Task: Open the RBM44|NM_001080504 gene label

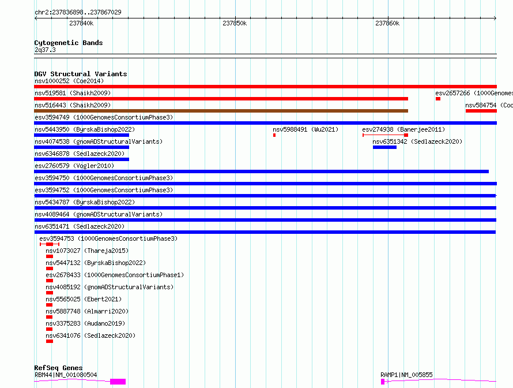Action: [66, 375]
